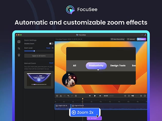The width and height of the screenshot is (162, 121).
Task: Click the scissors cut icon
Action: (x=61, y=96)
